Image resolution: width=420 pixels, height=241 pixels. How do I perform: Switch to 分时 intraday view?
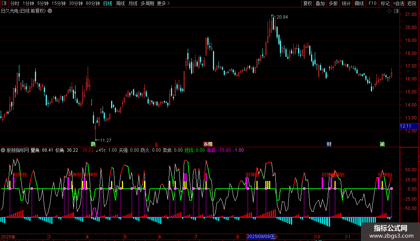(15, 3)
